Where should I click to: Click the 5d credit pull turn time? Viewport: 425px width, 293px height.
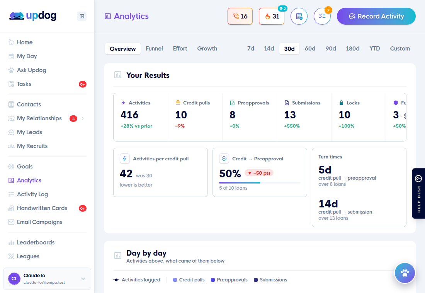[x=347, y=176]
